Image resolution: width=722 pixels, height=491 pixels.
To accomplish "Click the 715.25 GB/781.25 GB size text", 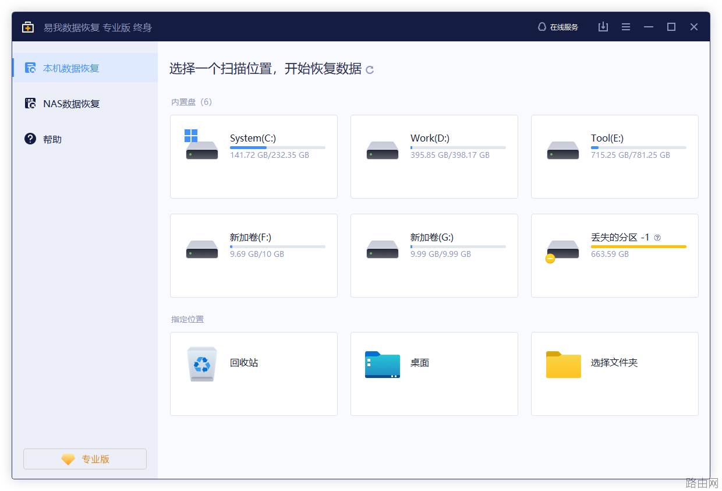I will point(631,155).
